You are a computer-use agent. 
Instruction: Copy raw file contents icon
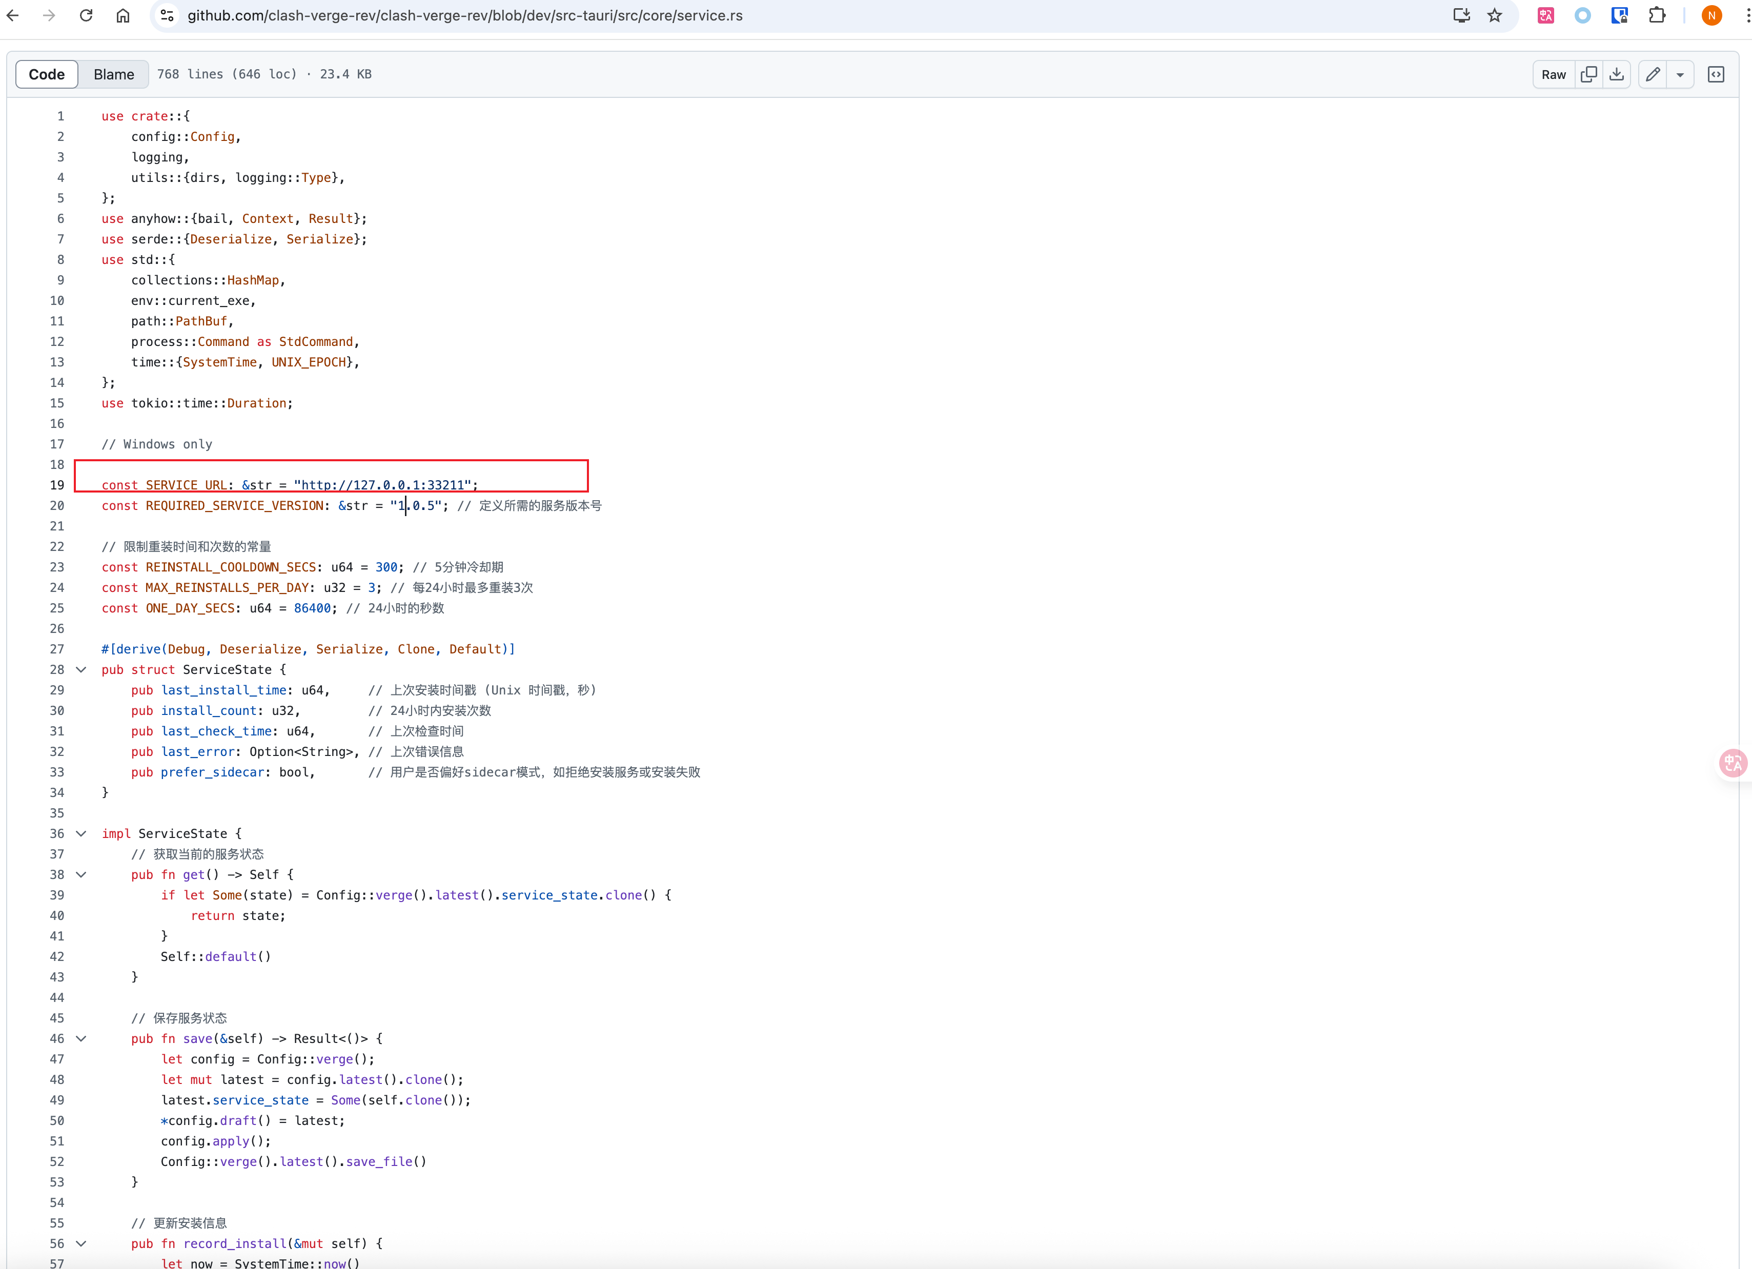click(1589, 74)
